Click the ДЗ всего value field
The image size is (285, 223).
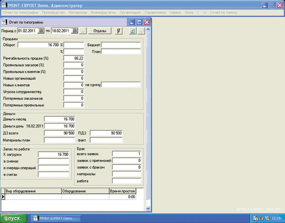59,133
